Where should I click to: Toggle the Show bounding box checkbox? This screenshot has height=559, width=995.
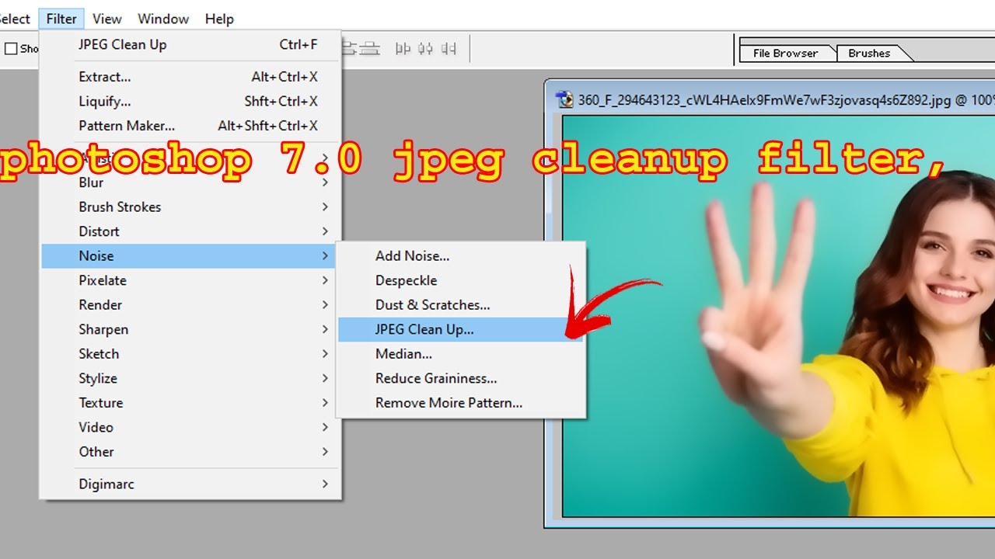click(x=11, y=49)
